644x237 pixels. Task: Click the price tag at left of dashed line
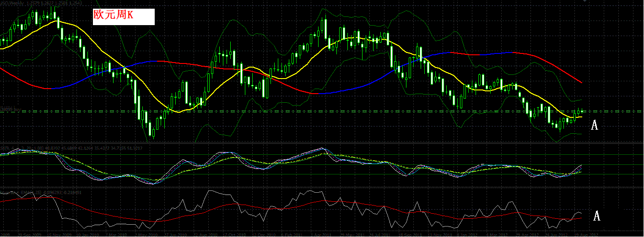tap(11, 109)
